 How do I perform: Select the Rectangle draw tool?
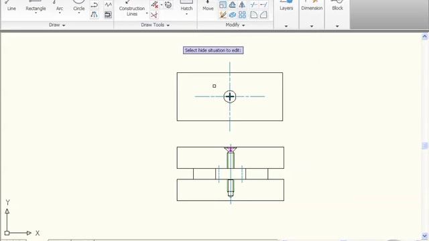(36, 6)
